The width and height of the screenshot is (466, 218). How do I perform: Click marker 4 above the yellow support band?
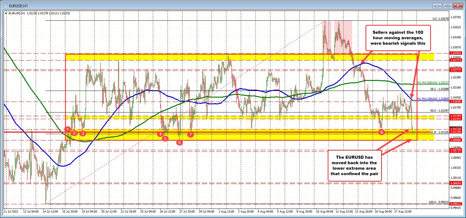click(161, 134)
